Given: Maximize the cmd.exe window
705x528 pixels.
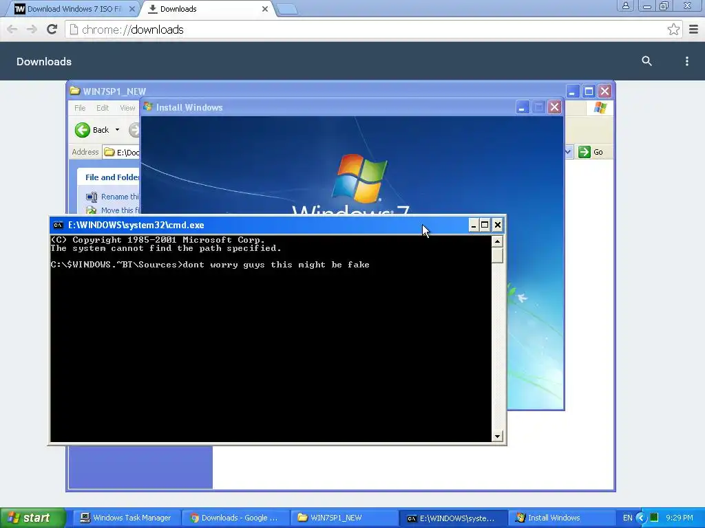Looking at the screenshot, I should [x=485, y=225].
